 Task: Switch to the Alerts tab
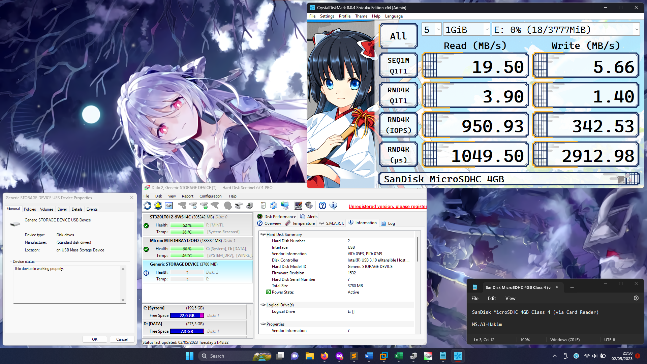click(x=309, y=217)
